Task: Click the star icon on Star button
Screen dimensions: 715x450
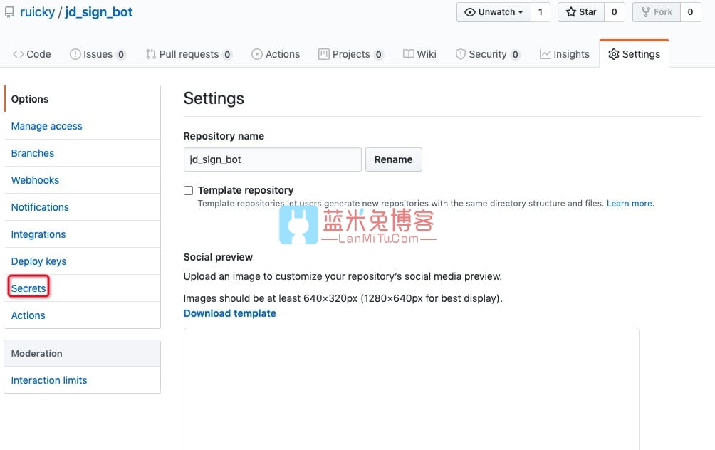Action: 570,12
